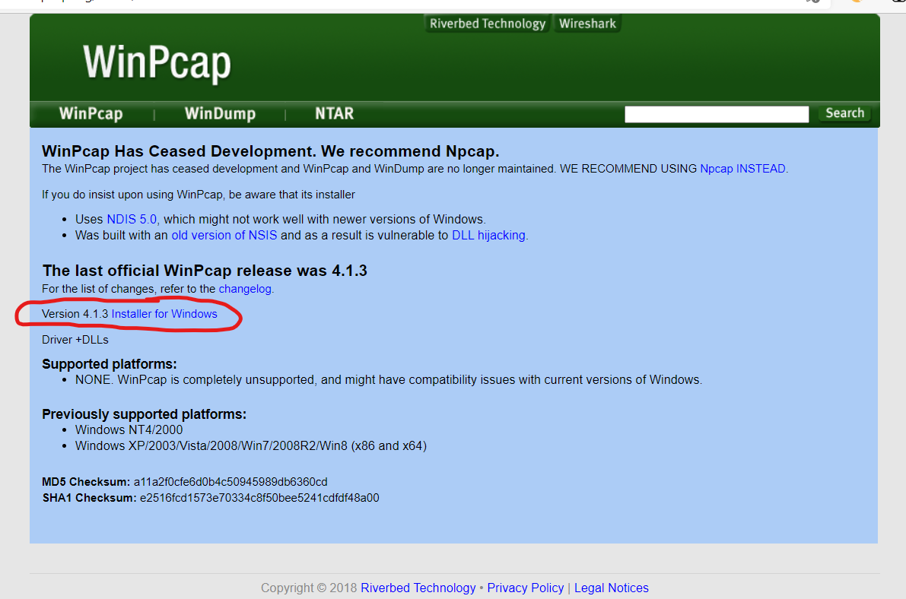Visit the Riverbed Technology tab link

click(487, 23)
